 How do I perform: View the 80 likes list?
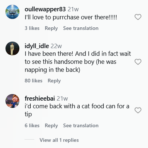click(34, 81)
